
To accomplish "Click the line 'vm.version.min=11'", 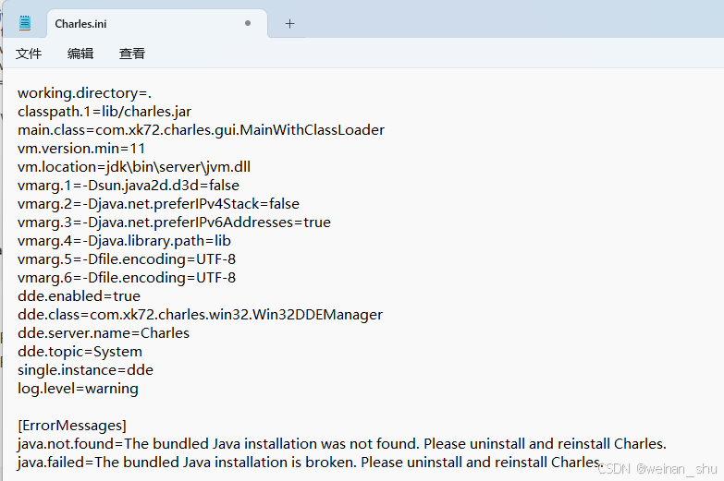I will click(81, 149).
